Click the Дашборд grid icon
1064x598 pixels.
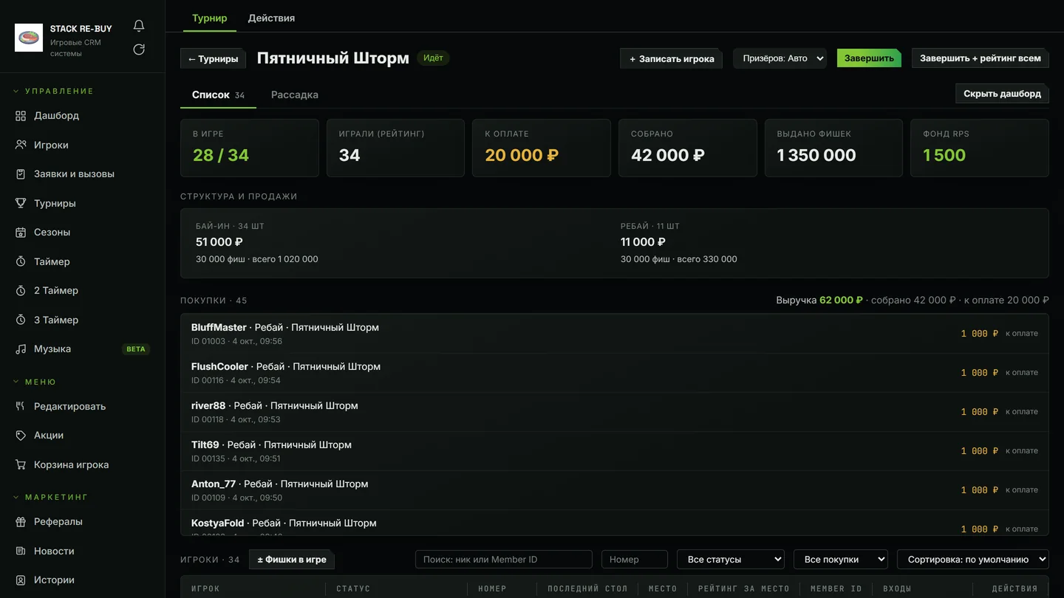tap(21, 116)
